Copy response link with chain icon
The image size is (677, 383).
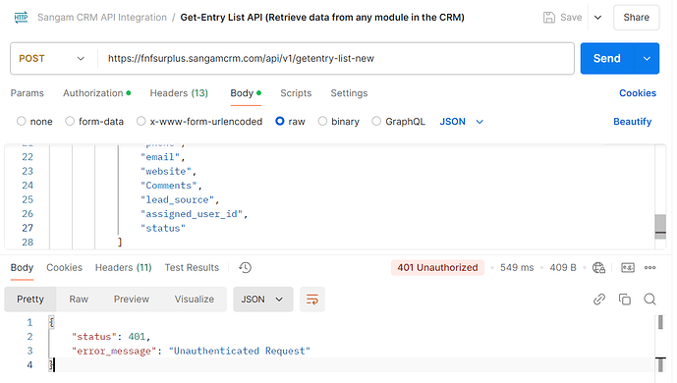(599, 299)
